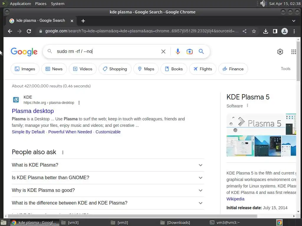Open the Places menu

(x=41, y=4)
